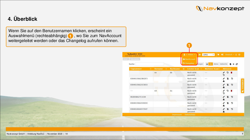Screen dimensions: 250x140
Task: Open the orange FEEDBACK side tab
Action: pos(242,86)
